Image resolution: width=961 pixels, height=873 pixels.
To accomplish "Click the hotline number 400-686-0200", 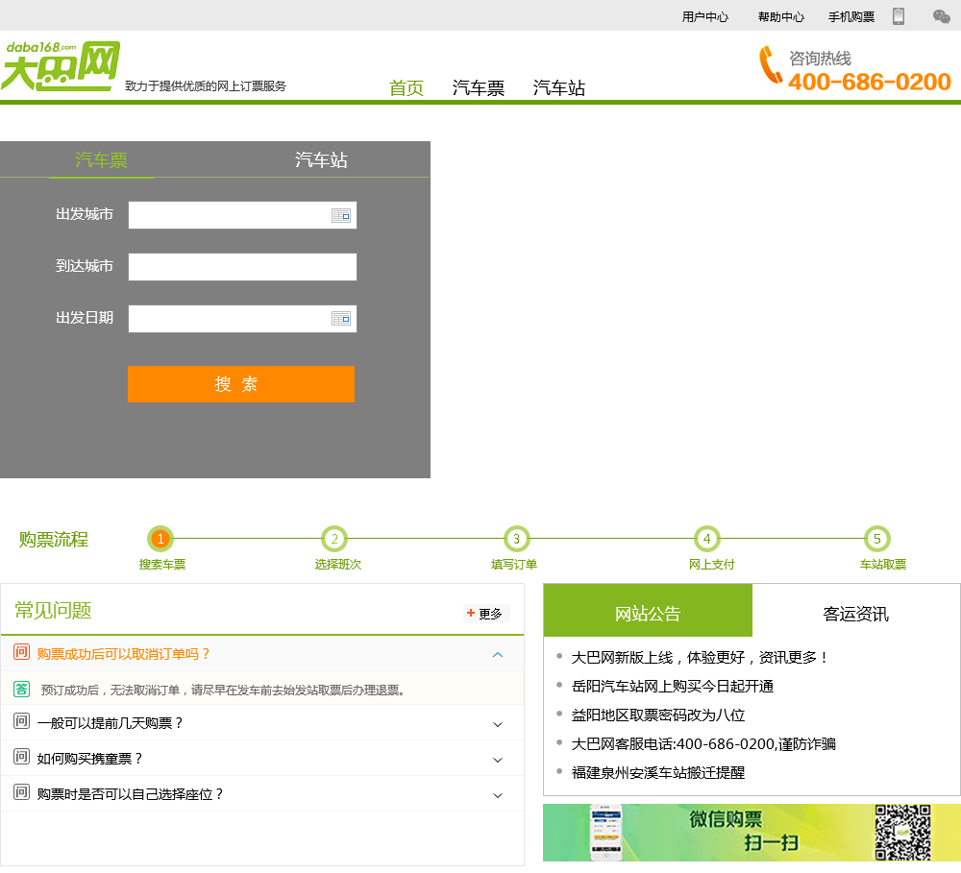I will [x=869, y=82].
